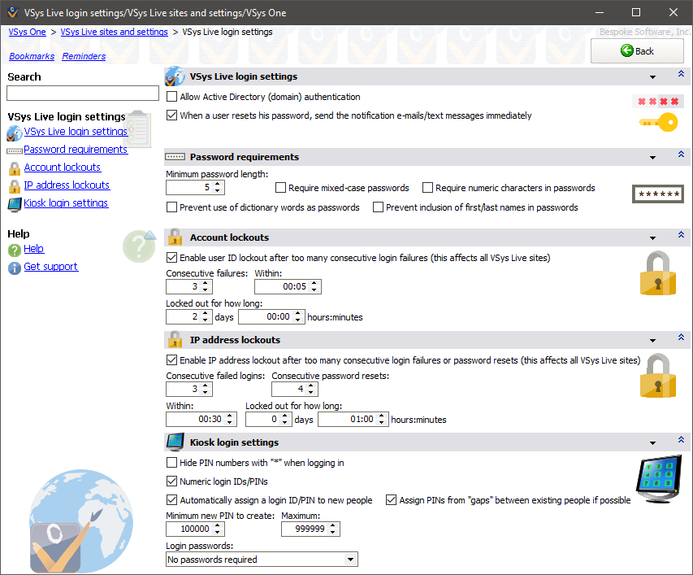
Task: Click the Account lockouts padlock icon in sidebar
Action: pos(14,168)
